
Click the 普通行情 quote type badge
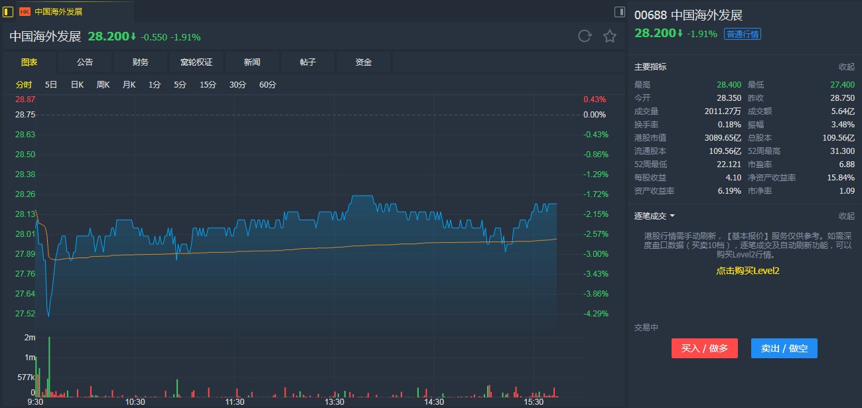[x=743, y=34]
